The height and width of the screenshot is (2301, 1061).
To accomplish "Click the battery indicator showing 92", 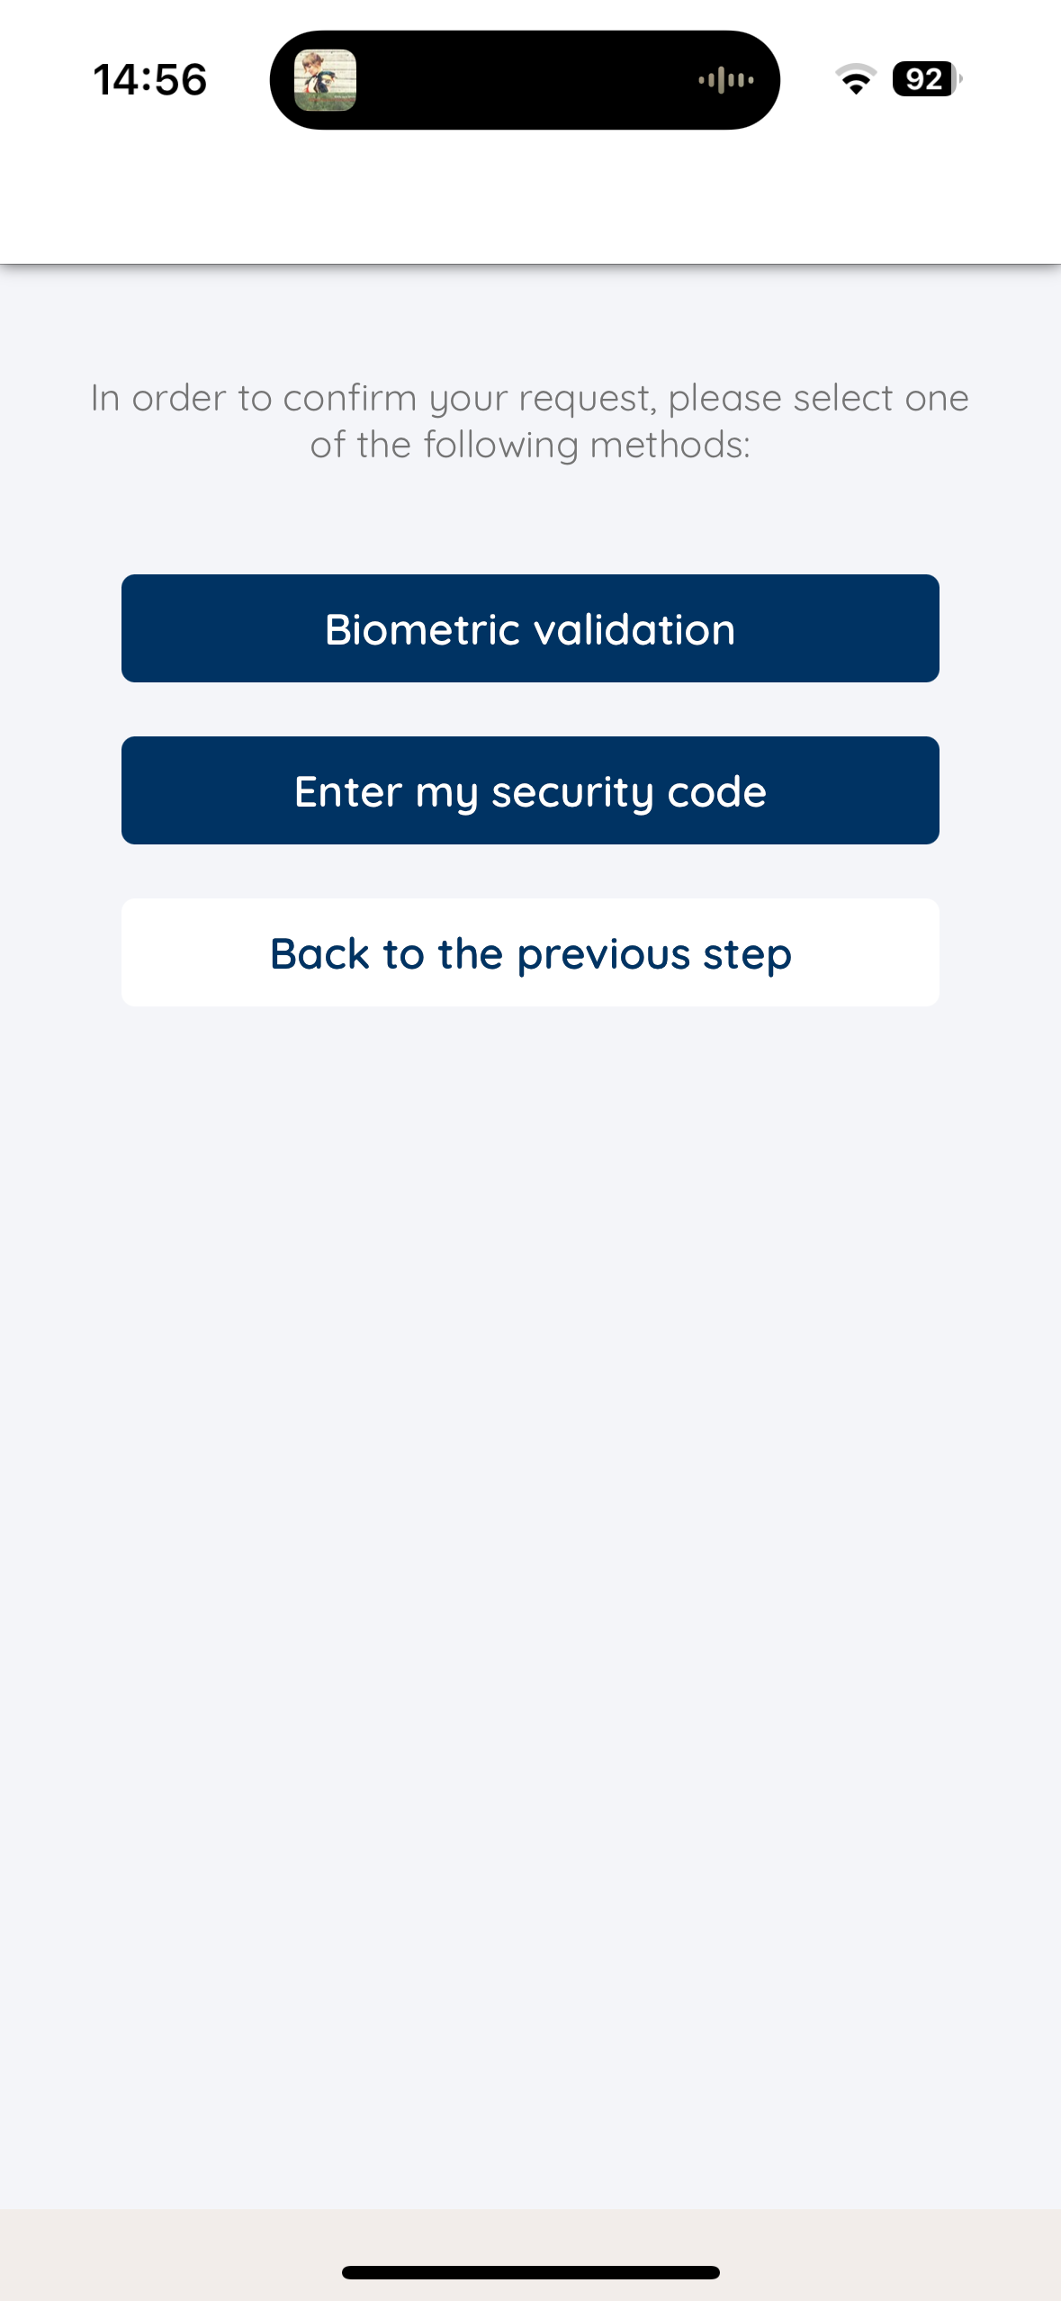I will click(x=925, y=79).
